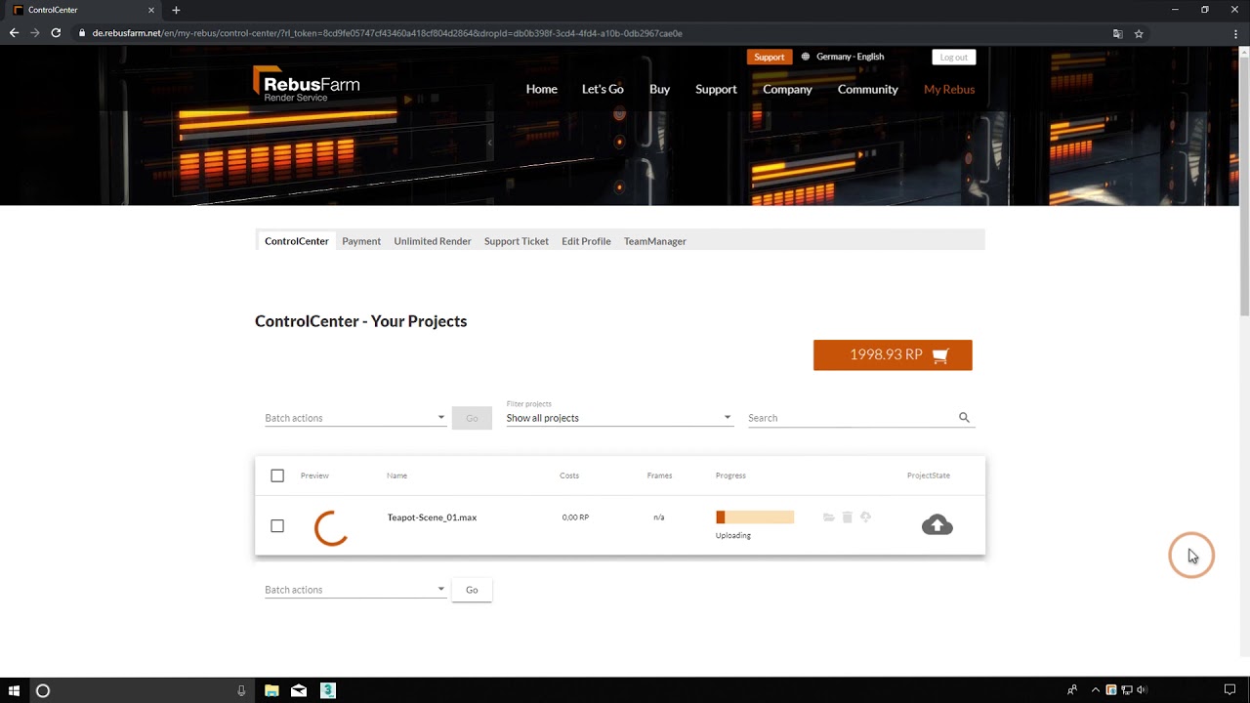Screen dimensions: 1250x703
Task: Open the Windows notification center
Action: [x=1229, y=690]
